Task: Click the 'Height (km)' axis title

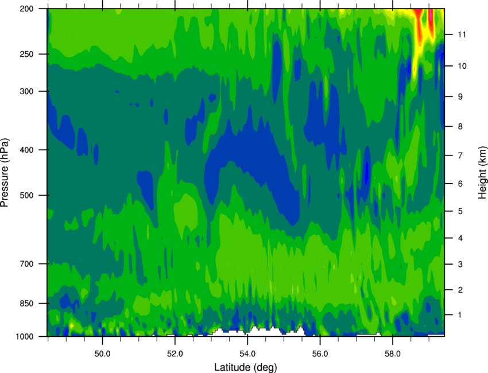Action: point(482,172)
